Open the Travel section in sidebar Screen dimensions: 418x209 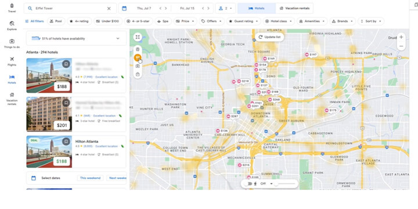point(12,8)
